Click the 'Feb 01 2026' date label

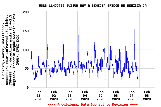click(38, 96)
